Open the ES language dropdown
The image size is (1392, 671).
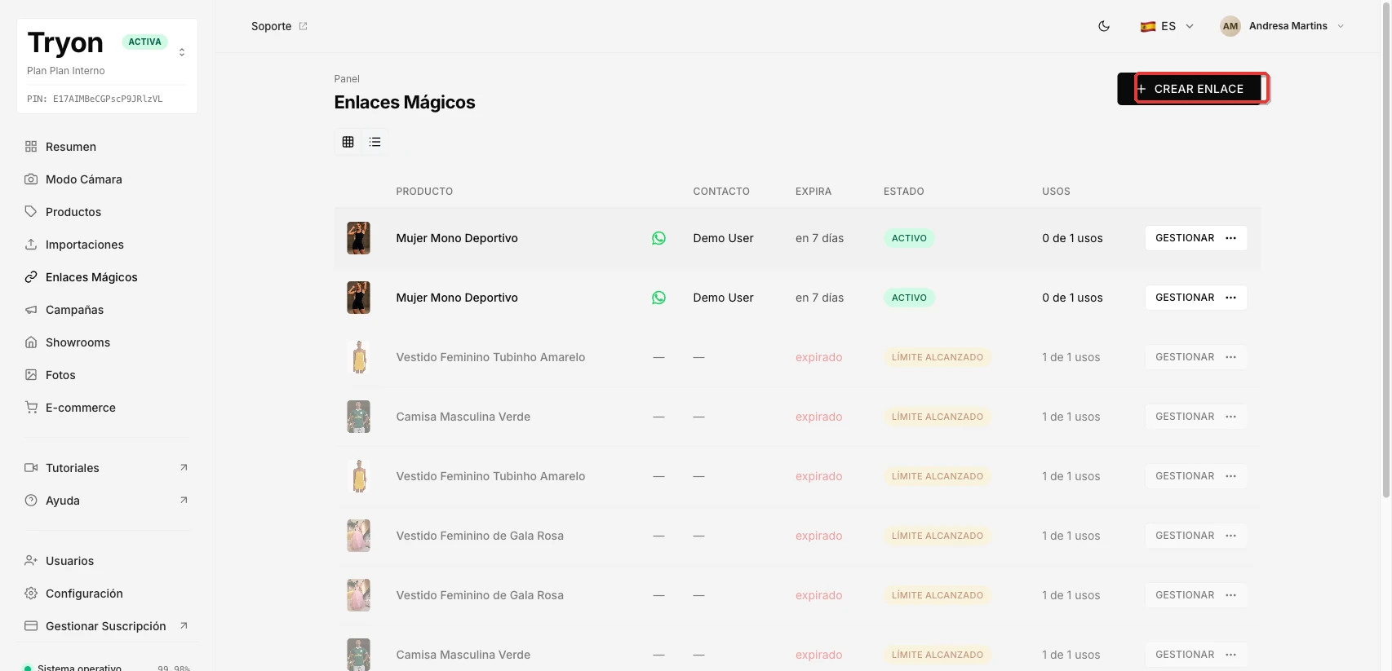click(1167, 26)
